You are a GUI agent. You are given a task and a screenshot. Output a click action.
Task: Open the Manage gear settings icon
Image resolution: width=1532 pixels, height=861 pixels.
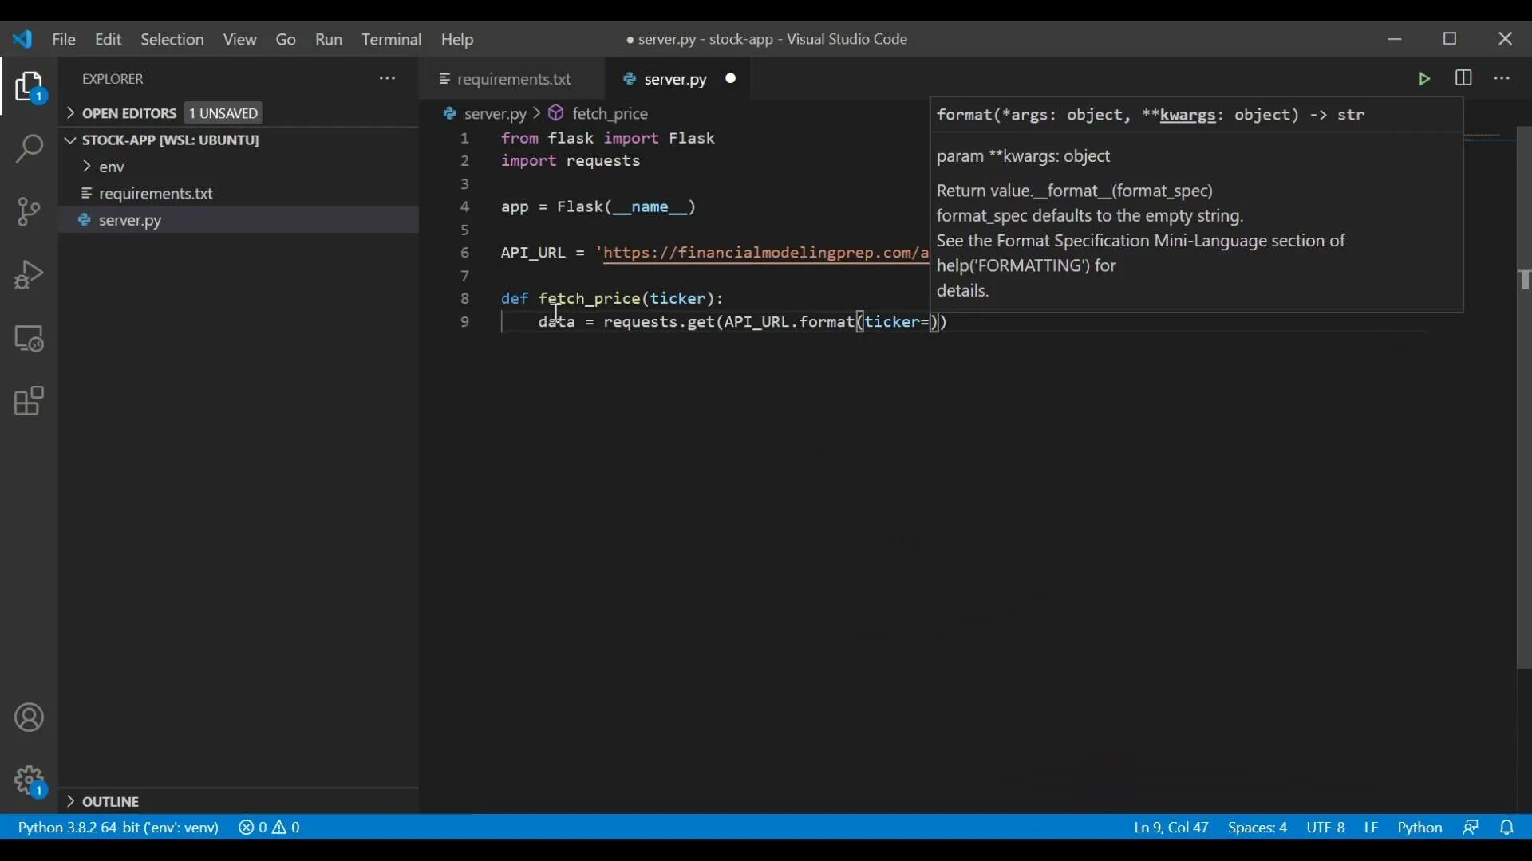[29, 780]
